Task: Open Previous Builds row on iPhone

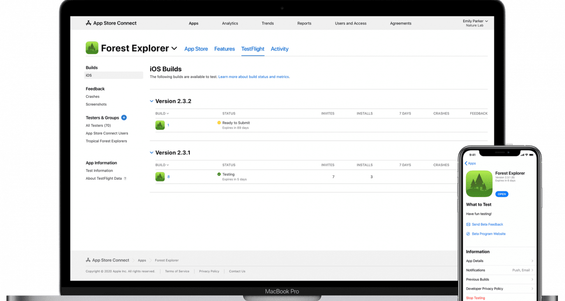Action: (x=500, y=279)
